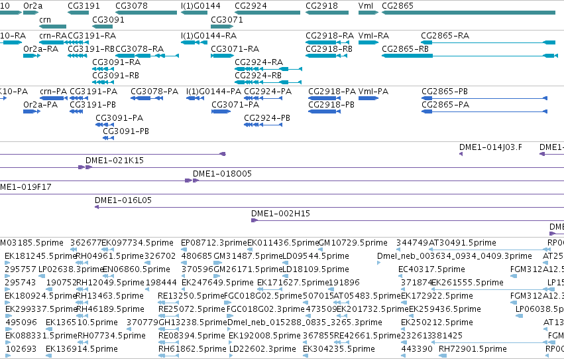Click the CG3091-RA transcript label
This screenshot has width=564, height=359.
click(x=116, y=62)
